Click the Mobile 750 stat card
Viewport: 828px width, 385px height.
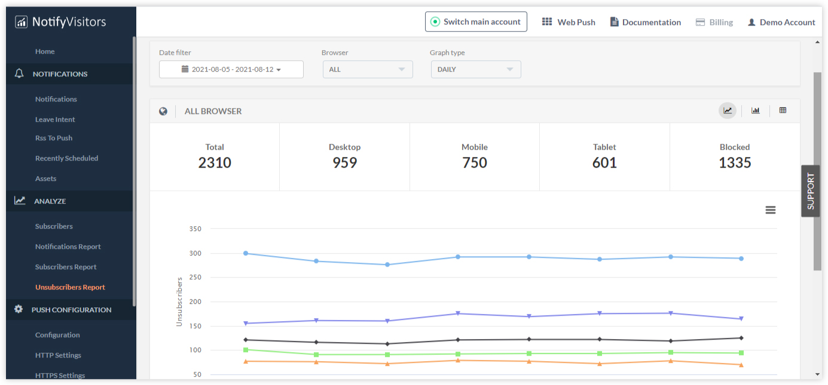475,156
